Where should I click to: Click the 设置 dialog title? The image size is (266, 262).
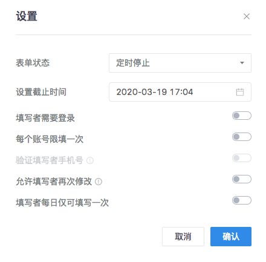click(27, 16)
